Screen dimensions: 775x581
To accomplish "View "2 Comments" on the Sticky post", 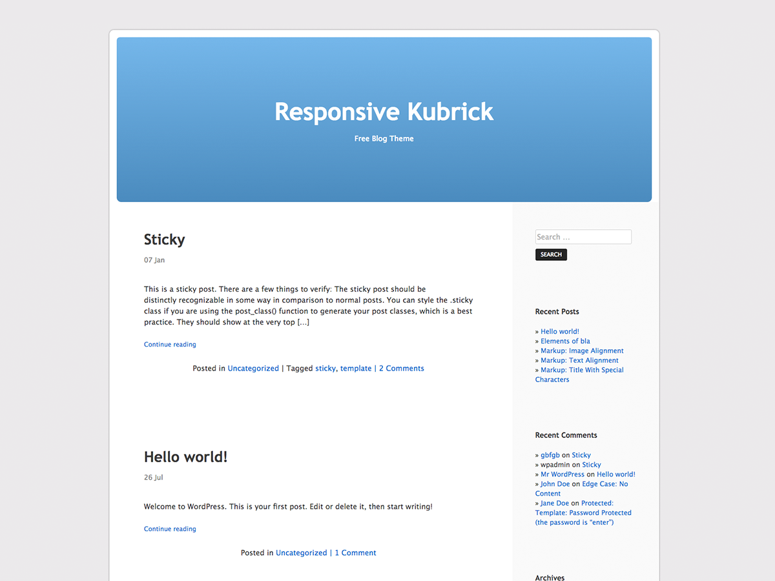I will pyautogui.click(x=401, y=368).
